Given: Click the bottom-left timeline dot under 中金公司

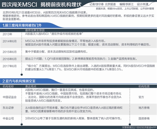Looking at the screenshot, I should pos(22,124).
